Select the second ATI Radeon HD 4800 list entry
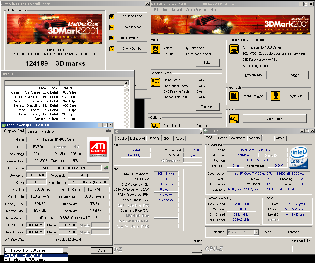 [36, 259]
